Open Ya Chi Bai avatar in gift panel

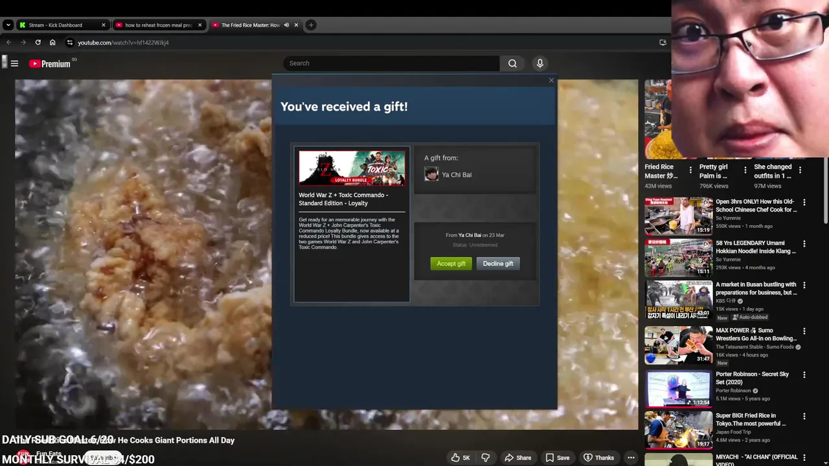[431, 174]
